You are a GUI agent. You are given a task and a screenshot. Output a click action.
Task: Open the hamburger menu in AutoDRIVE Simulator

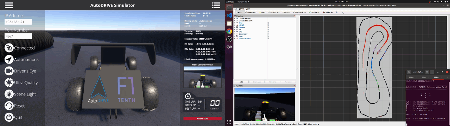point(9,5)
